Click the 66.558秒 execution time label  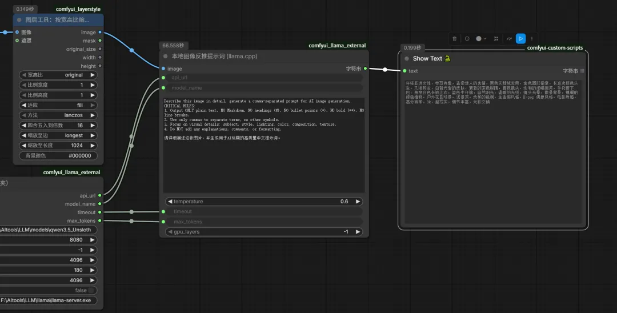point(173,46)
